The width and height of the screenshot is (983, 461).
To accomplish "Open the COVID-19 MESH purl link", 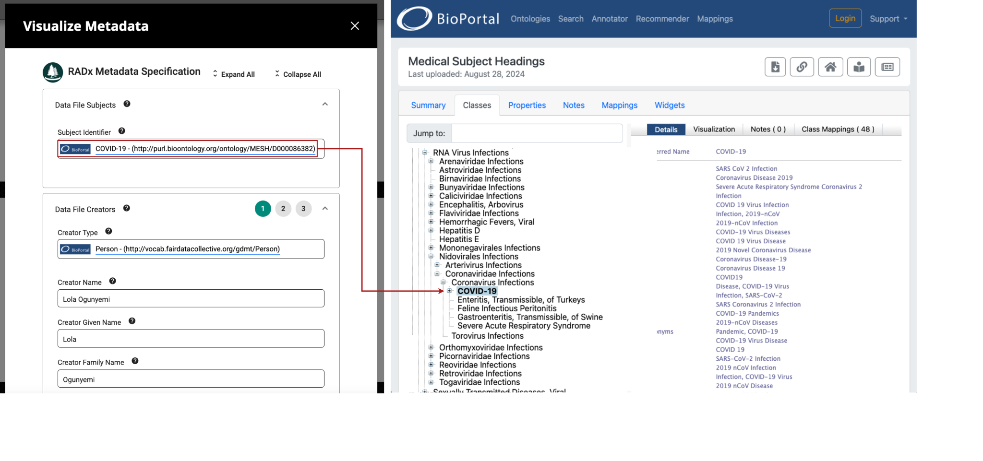I will (205, 149).
